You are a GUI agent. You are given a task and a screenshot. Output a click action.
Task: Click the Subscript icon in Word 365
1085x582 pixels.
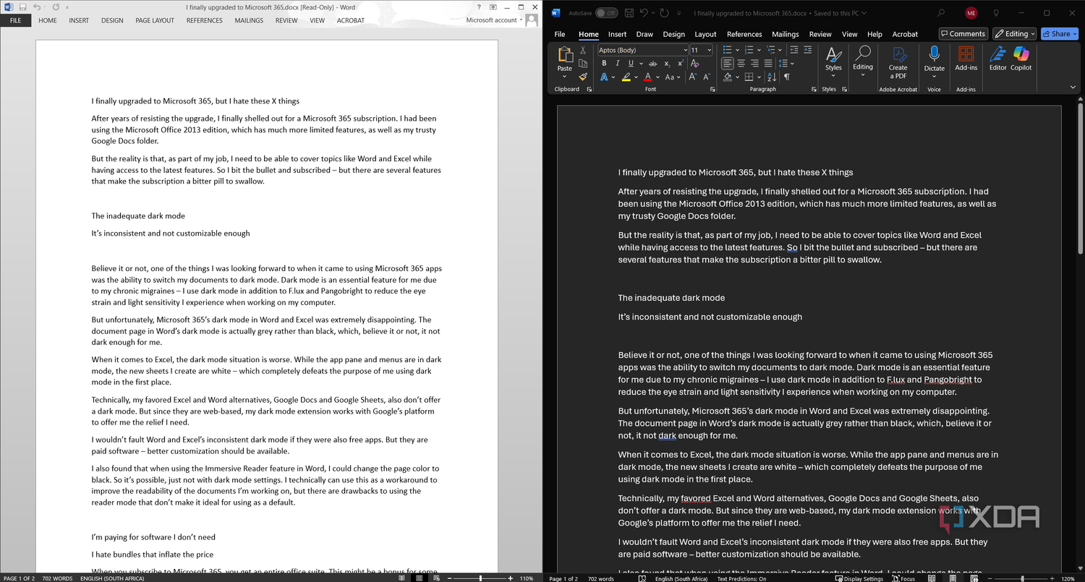(x=667, y=64)
